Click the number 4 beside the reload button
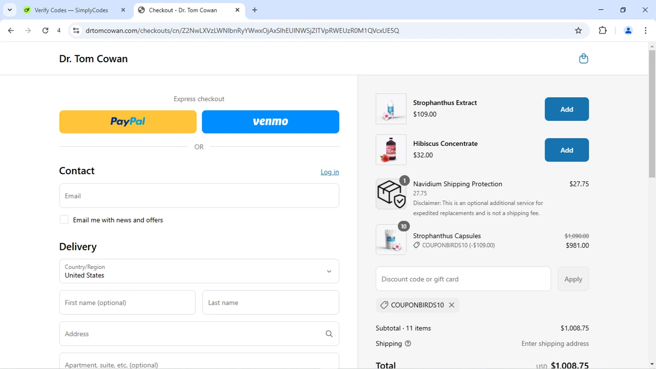 [x=59, y=31]
